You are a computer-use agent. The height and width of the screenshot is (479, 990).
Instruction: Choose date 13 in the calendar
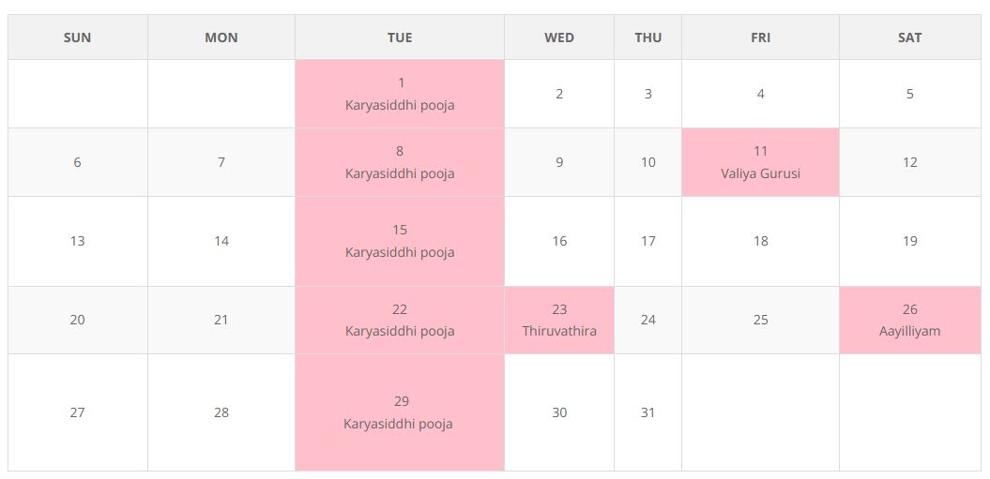pyautogui.click(x=77, y=241)
